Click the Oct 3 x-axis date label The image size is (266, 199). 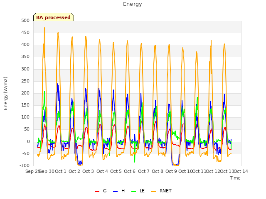(88, 171)
